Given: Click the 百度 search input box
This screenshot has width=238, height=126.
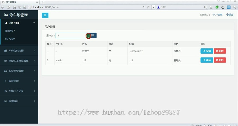Looking at the screenshot, I should (x=182, y=7).
